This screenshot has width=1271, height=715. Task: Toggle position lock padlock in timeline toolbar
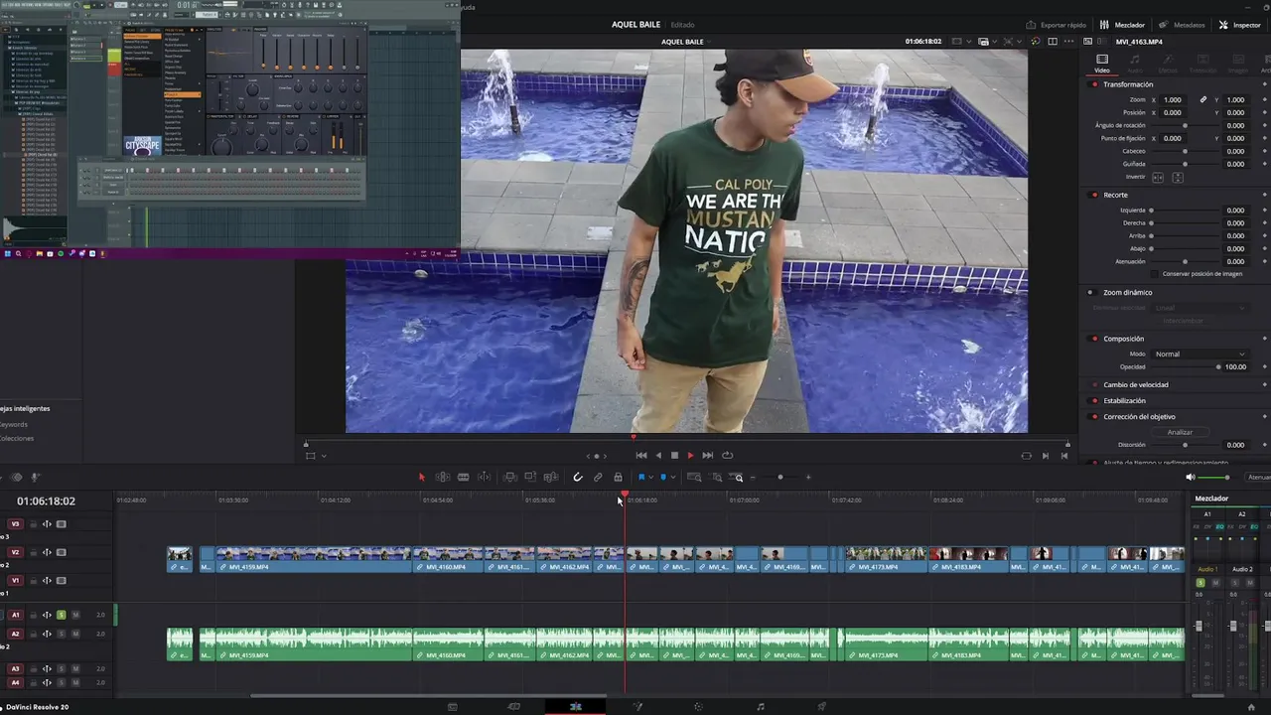[618, 478]
